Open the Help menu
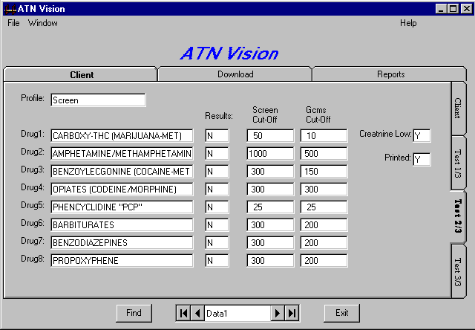Image resolution: width=475 pixels, height=330 pixels. click(x=408, y=23)
